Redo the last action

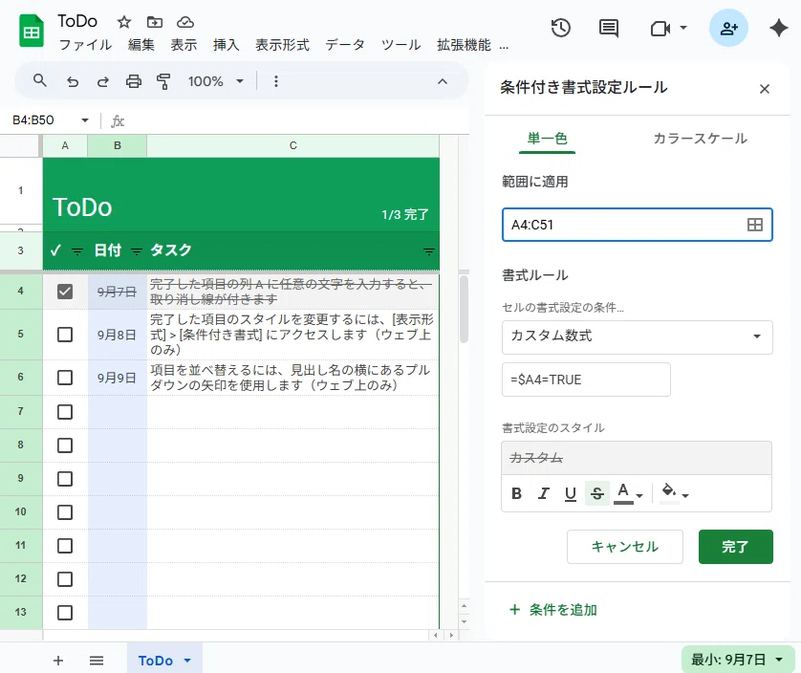click(102, 81)
